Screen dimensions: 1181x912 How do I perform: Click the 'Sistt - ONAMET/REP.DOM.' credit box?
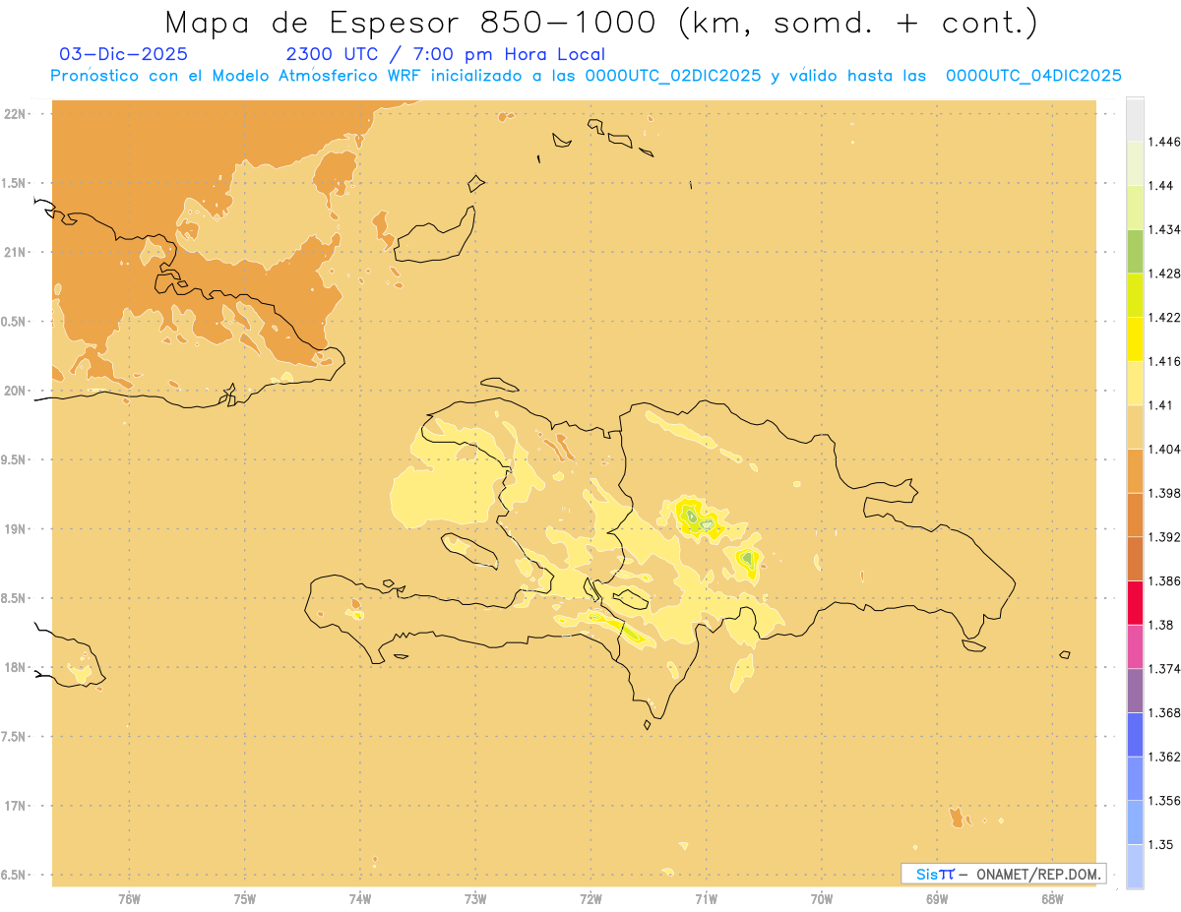(x=1004, y=874)
